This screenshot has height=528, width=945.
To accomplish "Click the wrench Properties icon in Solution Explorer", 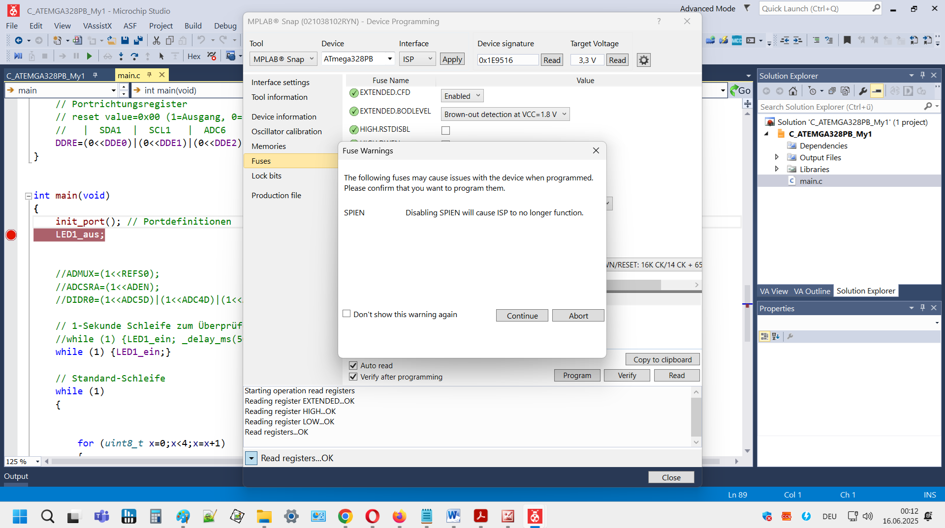I will (x=863, y=91).
